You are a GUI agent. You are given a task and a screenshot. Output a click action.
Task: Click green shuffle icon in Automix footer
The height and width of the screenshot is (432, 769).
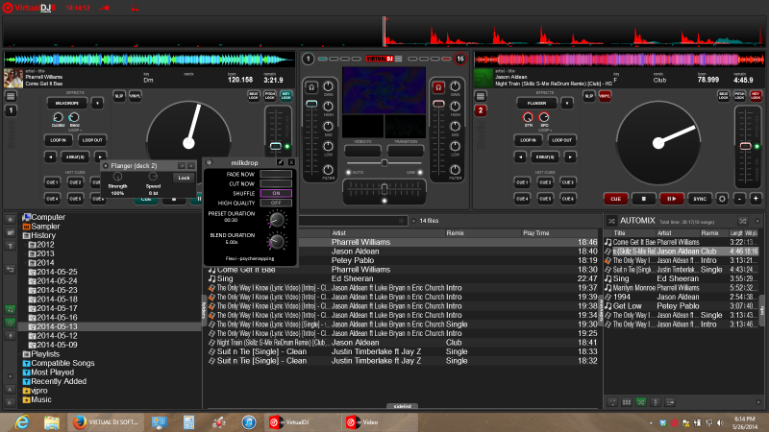coord(641,402)
